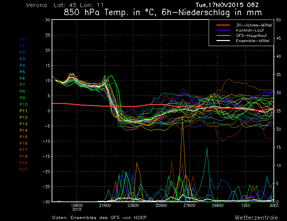Image resolution: width=287 pixels, height=221 pixels.
Task: Select the P18 legend label
Action: pos(23,156)
